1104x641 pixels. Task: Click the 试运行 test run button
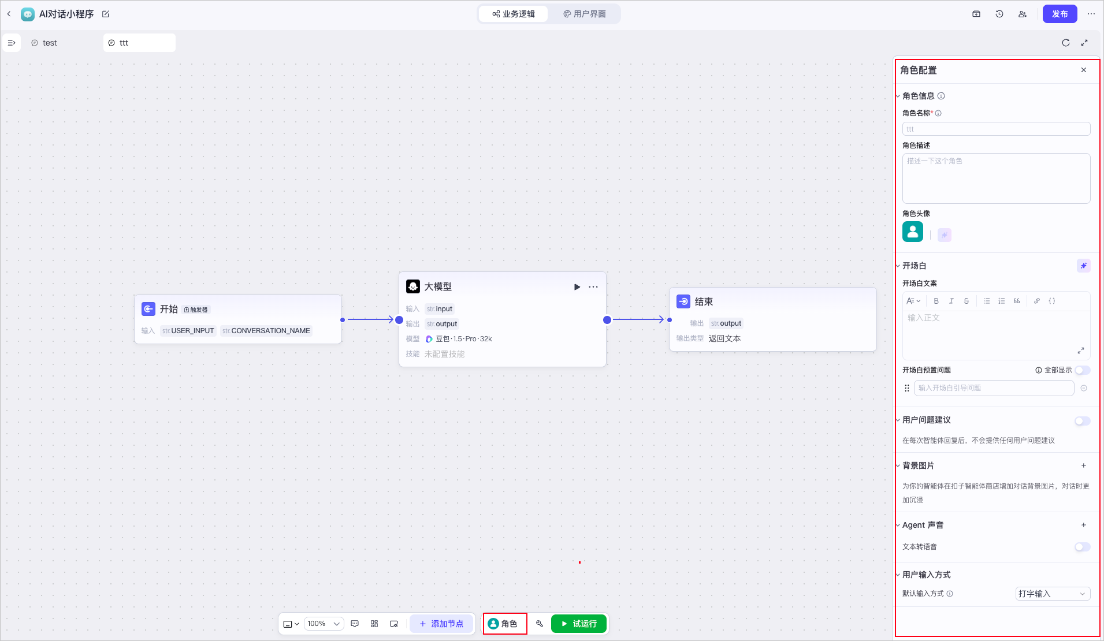coord(579,624)
